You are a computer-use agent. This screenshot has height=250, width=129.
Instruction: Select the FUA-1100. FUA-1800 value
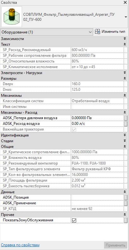pos(89,163)
